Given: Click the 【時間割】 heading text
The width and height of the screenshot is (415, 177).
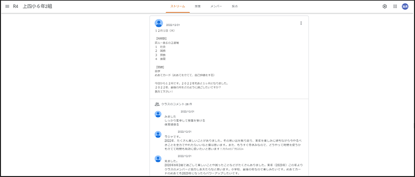Looking at the screenshot, I should (161, 38).
